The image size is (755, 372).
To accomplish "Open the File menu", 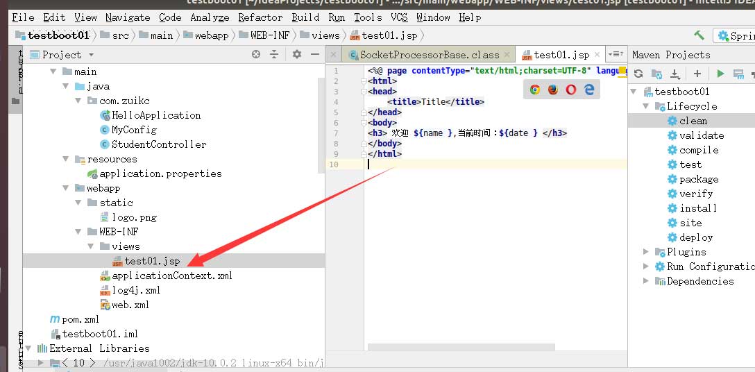I will pyautogui.click(x=23, y=17).
